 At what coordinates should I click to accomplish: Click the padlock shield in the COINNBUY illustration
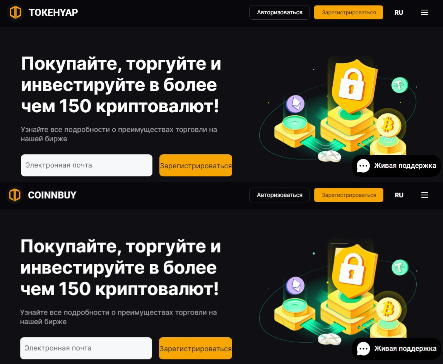click(x=354, y=270)
